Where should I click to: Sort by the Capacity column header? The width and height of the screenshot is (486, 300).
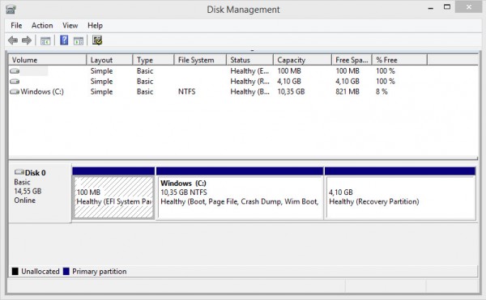click(x=302, y=60)
